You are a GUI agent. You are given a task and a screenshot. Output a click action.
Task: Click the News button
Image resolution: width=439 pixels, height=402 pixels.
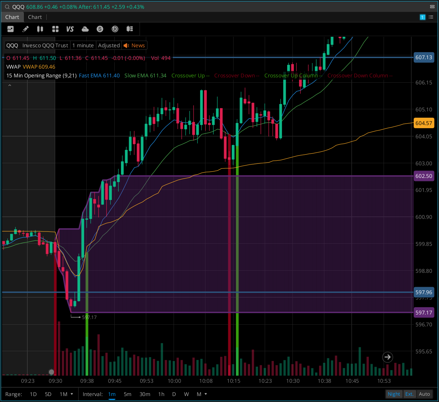point(134,45)
